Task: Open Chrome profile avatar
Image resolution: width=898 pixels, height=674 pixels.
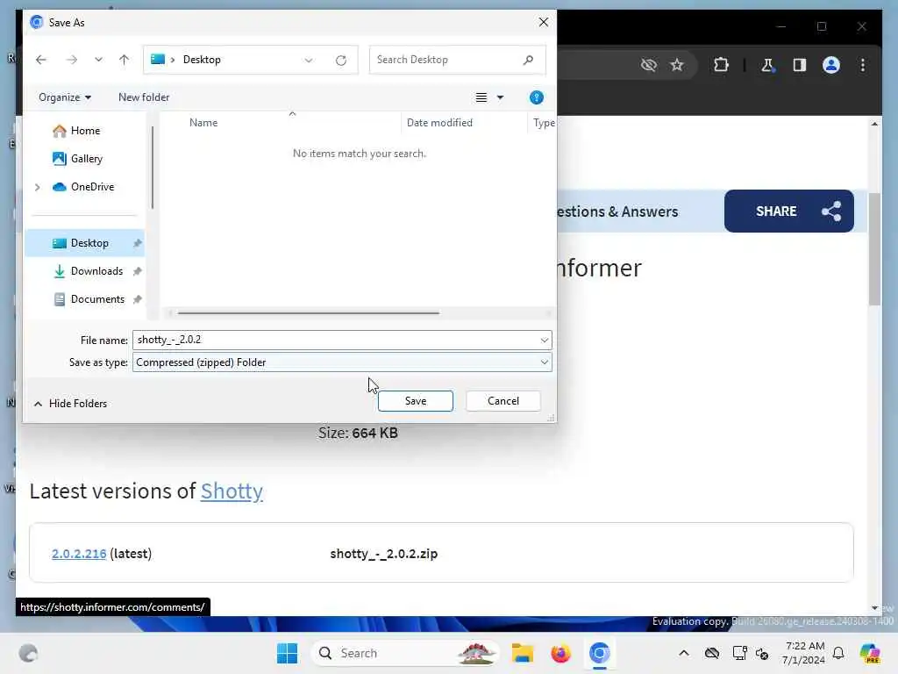Action: coord(831,65)
